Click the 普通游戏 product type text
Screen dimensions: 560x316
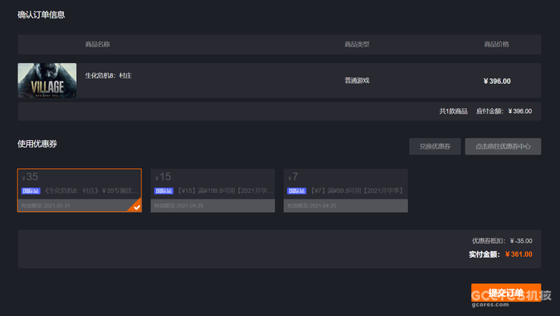tap(357, 81)
